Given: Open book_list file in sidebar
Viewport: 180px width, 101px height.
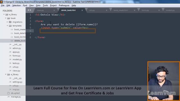Looking at the screenshot, I should [x=20, y=37].
